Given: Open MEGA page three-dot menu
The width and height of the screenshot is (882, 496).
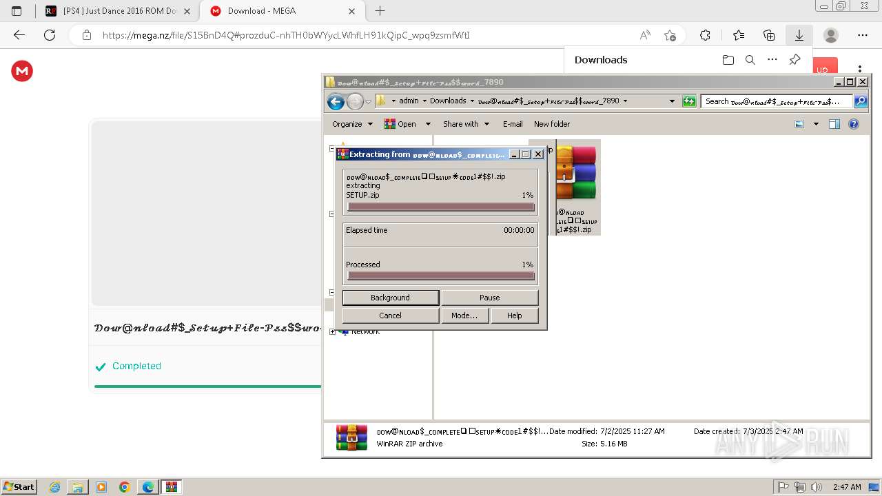Looking at the screenshot, I should 860,69.
